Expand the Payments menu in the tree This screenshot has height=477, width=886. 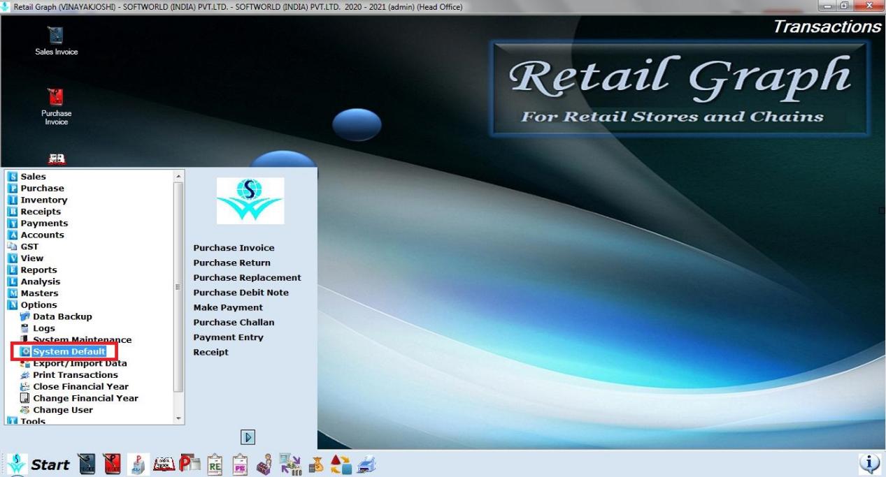point(44,223)
